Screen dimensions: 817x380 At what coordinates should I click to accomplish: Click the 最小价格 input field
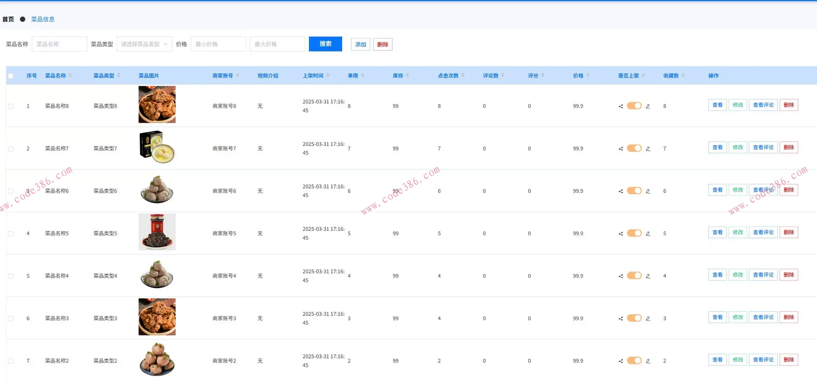point(218,44)
